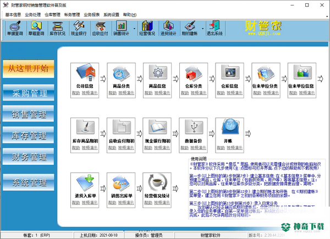
Task: Click 视频演示 link under 仓库分类
Action: [199, 93]
